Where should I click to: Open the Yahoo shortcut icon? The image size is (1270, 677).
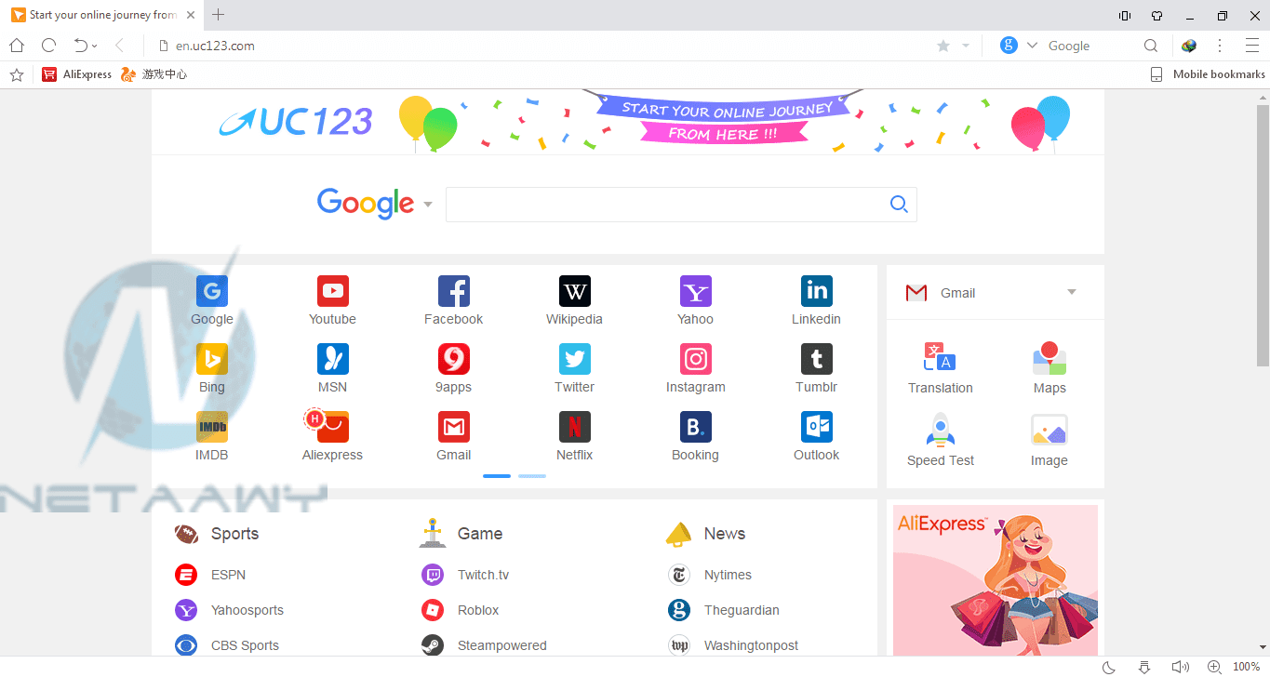[696, 291]
